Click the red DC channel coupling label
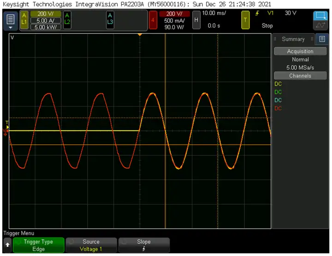The width and height of the screenshot is (332, 256). tap(278, 108)
